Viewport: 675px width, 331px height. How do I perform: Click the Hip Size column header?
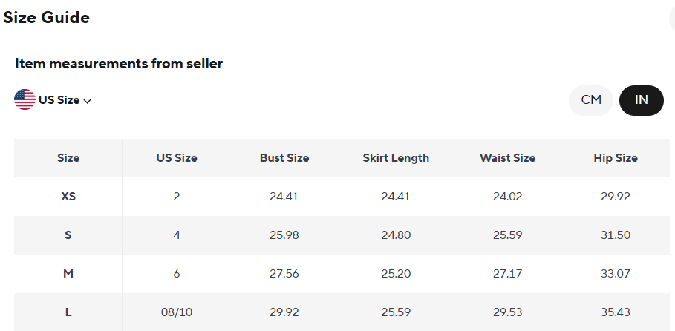[x=616, y=158]
